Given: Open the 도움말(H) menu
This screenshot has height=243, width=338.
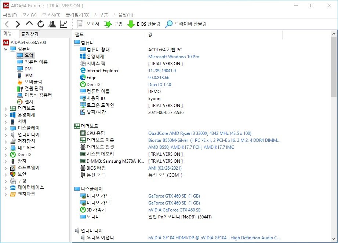Looking at the screenshot, I should [x=123, y=15].
